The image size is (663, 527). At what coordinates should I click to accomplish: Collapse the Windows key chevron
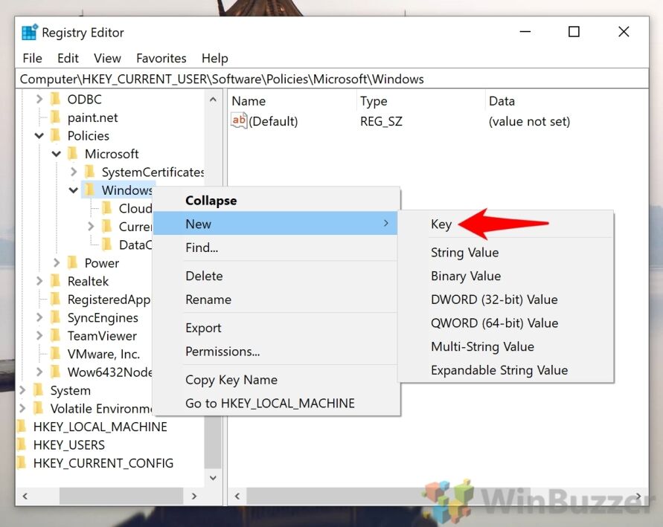[74, 190]
